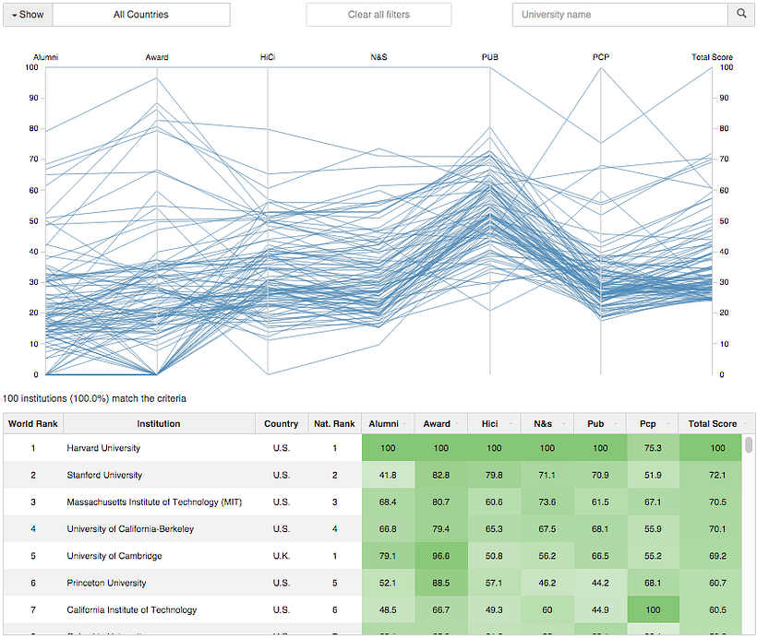Click Stanford's Alumni cell 41.8

tap(388, 475)
